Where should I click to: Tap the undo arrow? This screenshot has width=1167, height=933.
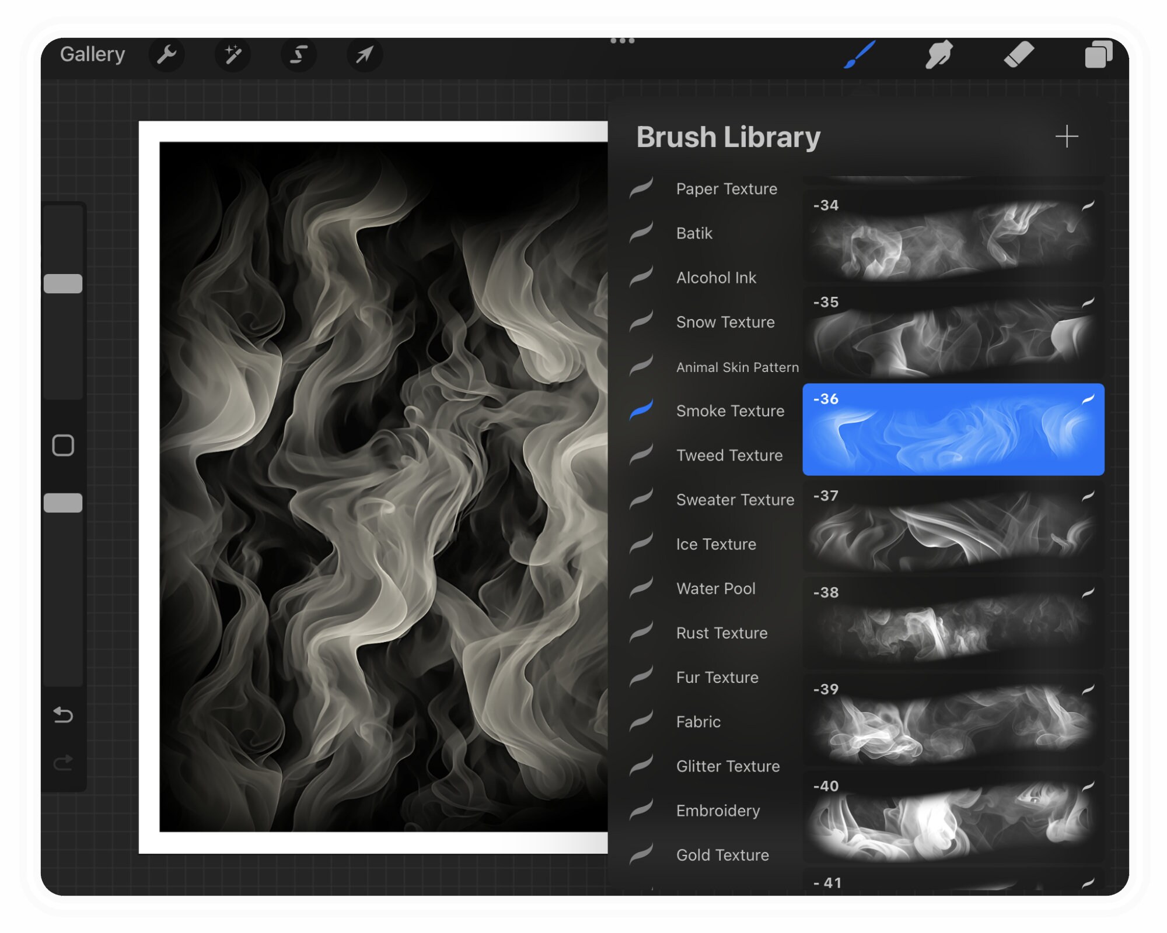click(63, 716)
